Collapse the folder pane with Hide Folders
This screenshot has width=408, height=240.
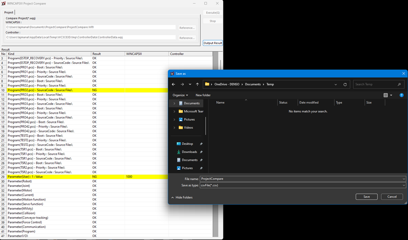pyautogui.click(x=182, y=197)
